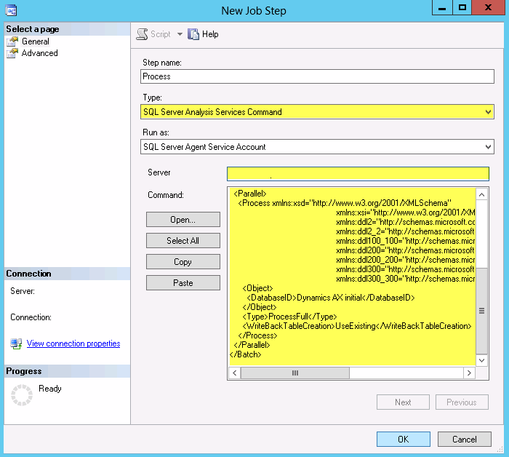
Task: Click the WriteBackTableCreation UseExisting line
Action: point(357,326)
